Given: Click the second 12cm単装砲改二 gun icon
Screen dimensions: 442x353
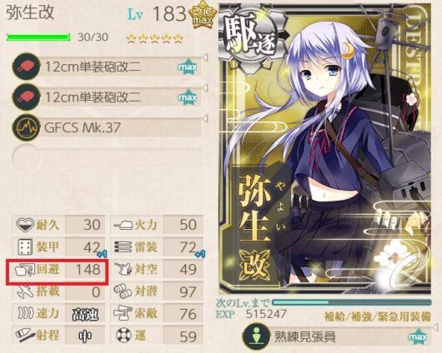Looking at the screenshot, I should [x=26, y=97].
